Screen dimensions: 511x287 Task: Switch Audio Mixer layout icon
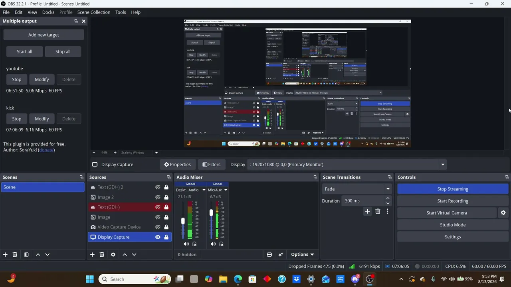pyautogui.click(x=269, y=255)
